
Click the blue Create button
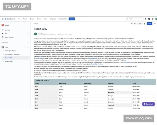click(x=72, y=19)
